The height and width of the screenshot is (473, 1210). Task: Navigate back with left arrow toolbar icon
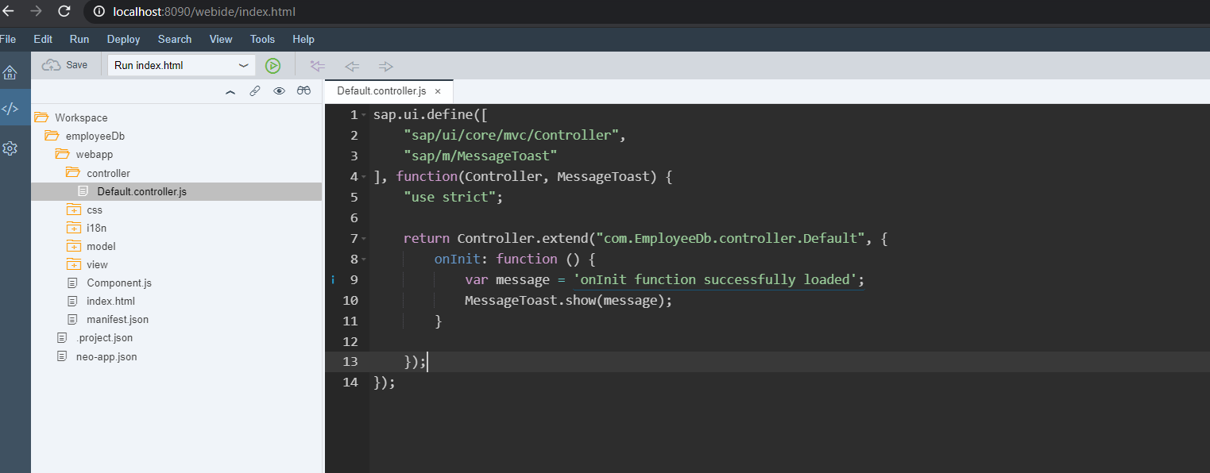pyautogui.click(x=352, y=66)
